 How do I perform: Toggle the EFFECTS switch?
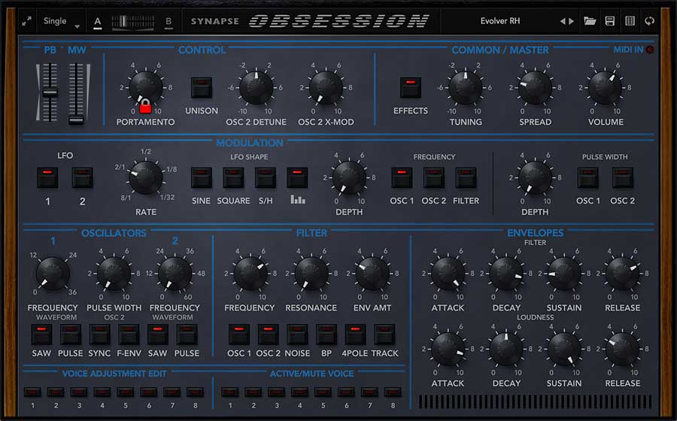(411, 87)
